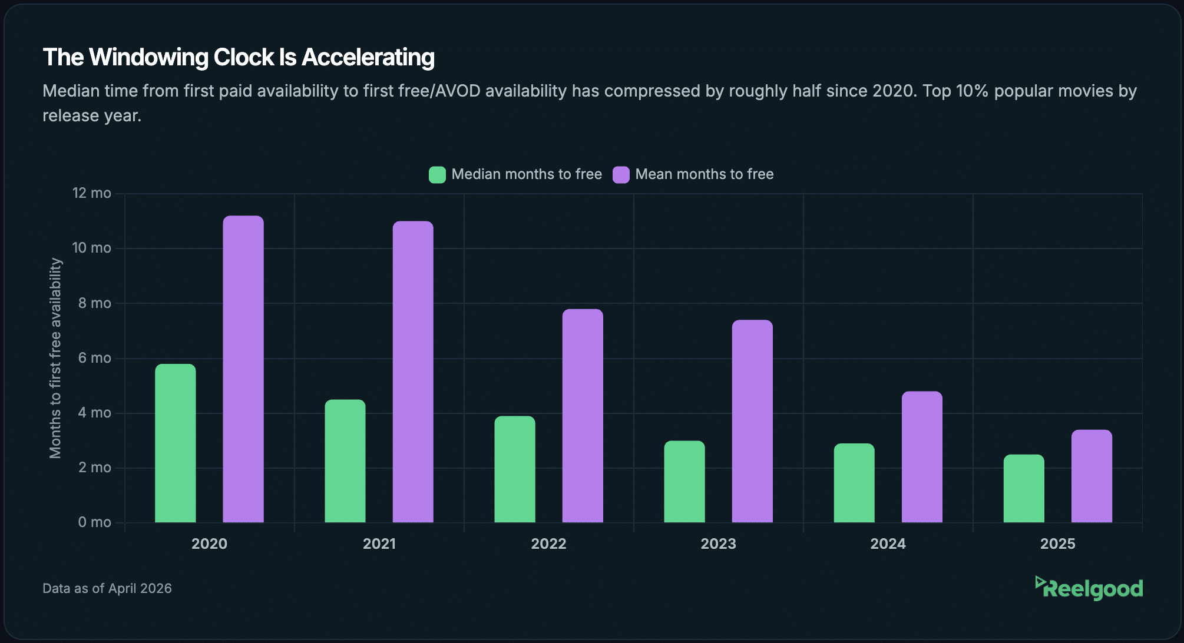This screenshot has height=643, width=1184.
Task: Toggle the Median months to free legend
Action: tap(526, 174)
